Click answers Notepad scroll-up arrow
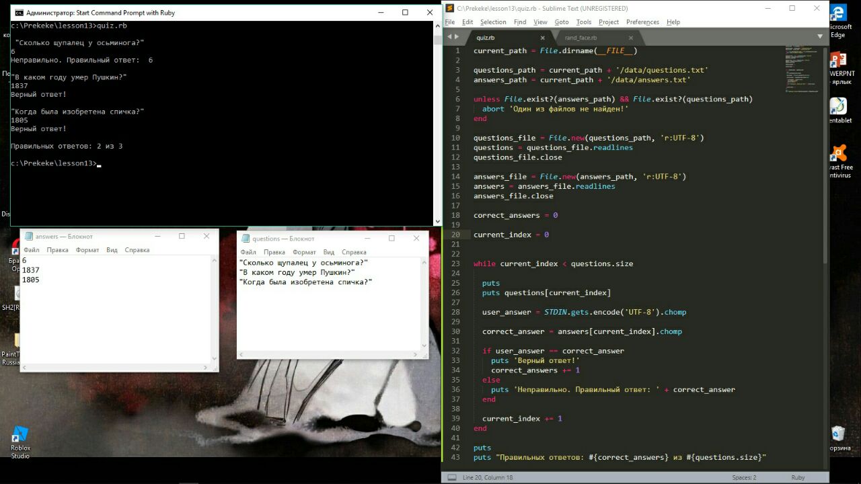 click(214, 261)
